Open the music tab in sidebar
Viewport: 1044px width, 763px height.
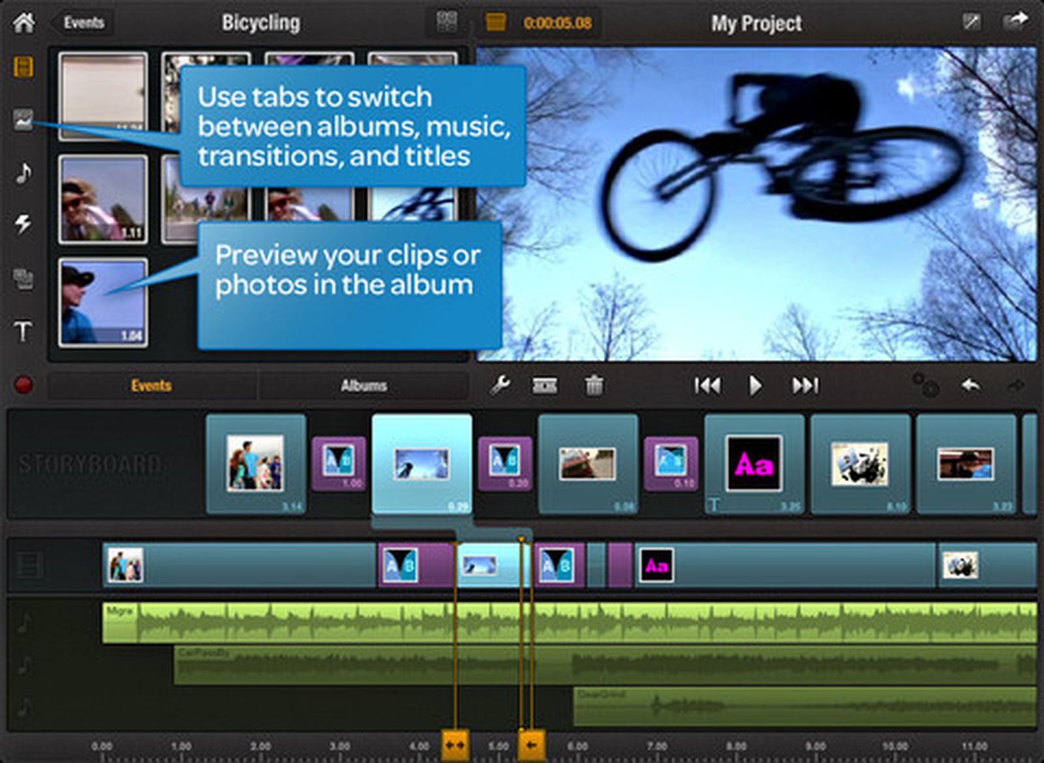click(x=23, y=173)
